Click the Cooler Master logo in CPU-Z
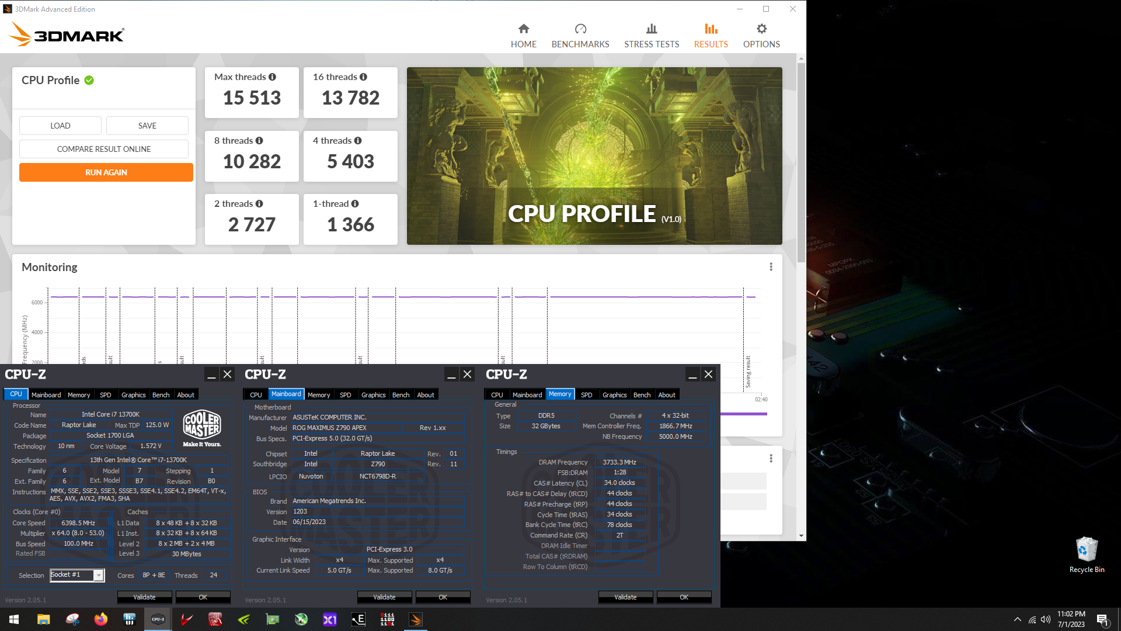The width and height of the screenshot is (1121, 631). click(x=202, y=428)
